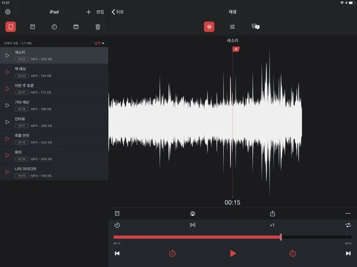357x267 pixels.
Task: Select the 나의 아이디어 list title
Action: tap(26, 169)
